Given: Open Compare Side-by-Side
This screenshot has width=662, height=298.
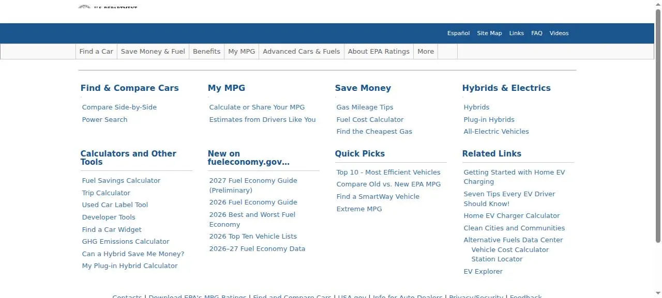Looking at the screenshot, I should [x=119, y=107].
